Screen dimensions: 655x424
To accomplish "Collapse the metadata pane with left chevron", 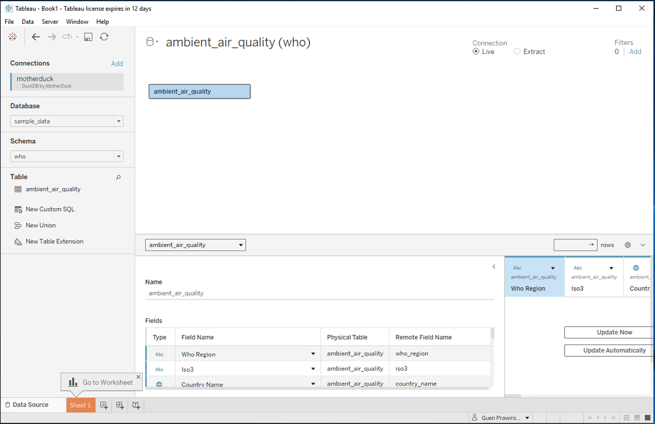I will click(x=494, y=267).
